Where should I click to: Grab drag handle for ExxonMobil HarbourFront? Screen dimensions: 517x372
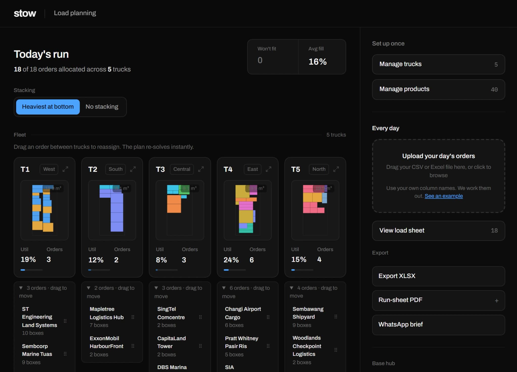click(133, 346)
